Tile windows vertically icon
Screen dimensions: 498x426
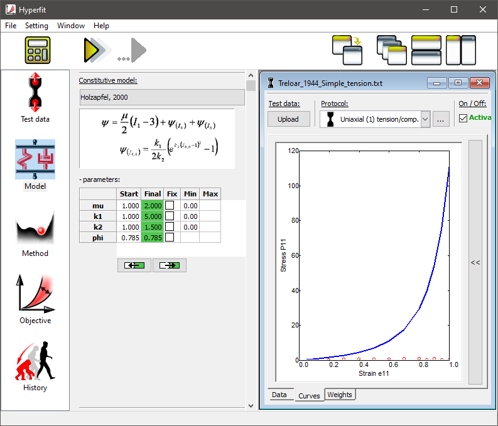[461, 50]
